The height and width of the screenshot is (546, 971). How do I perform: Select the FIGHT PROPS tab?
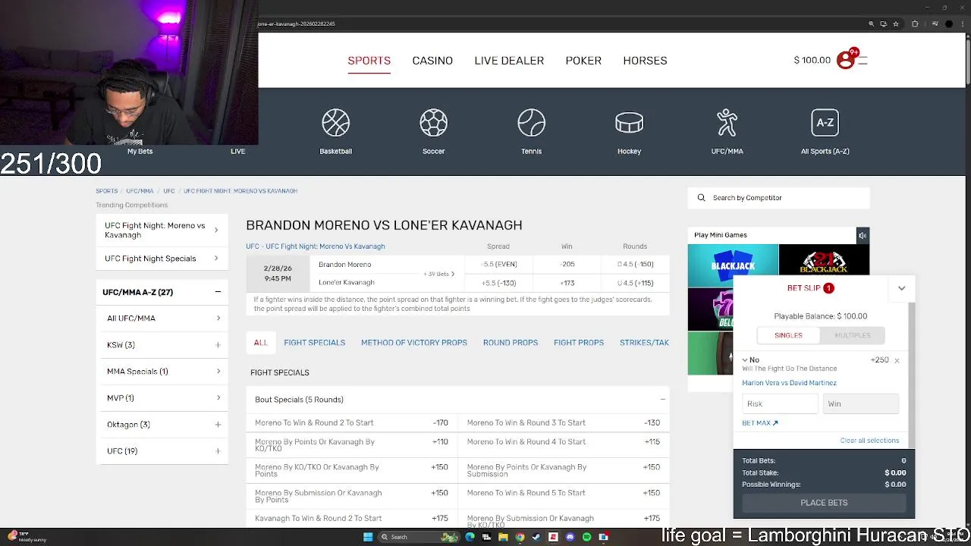(x=579, y=343)
